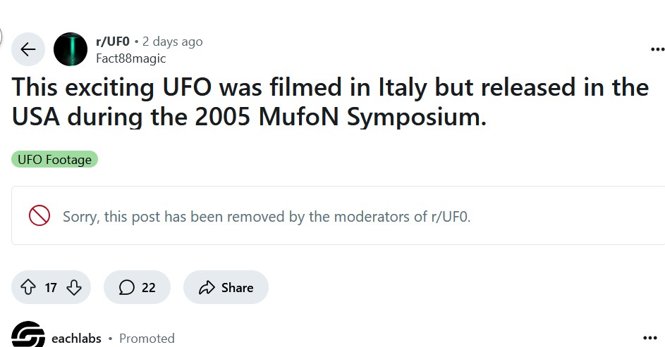
Task: Select the UFO Footage flair tag
Action: pos(54,160)
